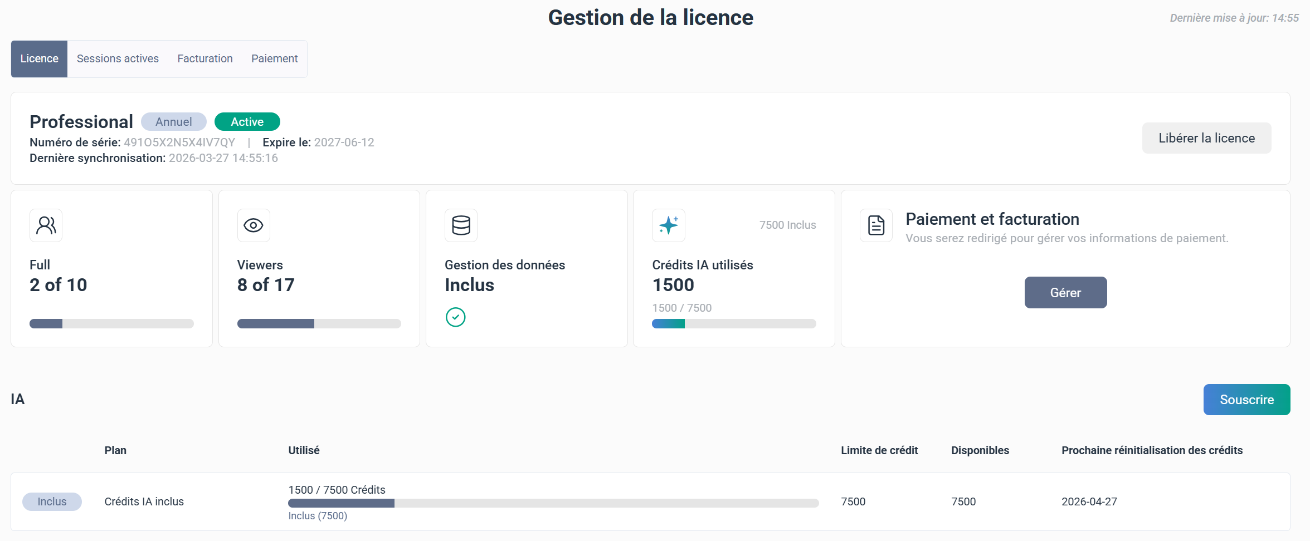Switch to the Paiement tab

point(274,58)
